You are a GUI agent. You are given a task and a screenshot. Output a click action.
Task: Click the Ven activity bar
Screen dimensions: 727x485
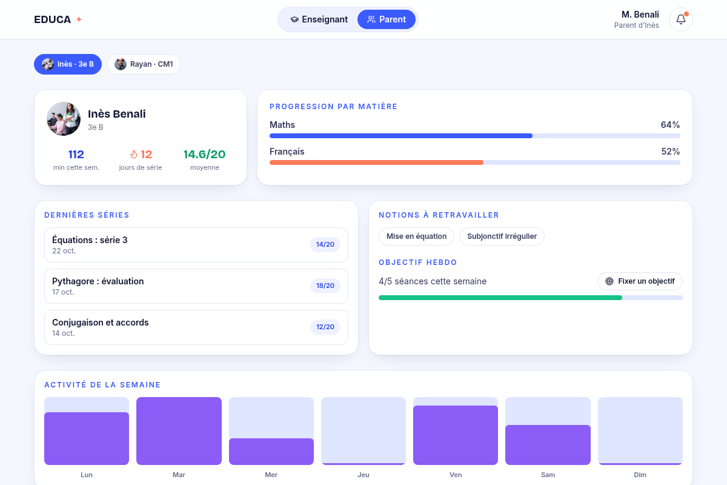tap(456, 431)
